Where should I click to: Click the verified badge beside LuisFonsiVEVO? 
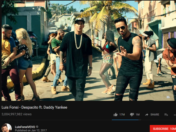click(x=37, y=127)
